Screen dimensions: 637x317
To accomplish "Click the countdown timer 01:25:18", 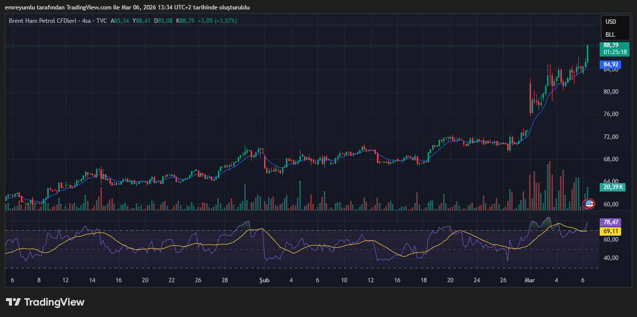I will tap(615, 52).
